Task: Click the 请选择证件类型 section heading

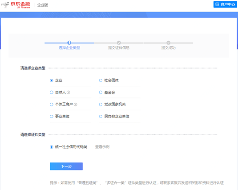Action: [33, 134]
